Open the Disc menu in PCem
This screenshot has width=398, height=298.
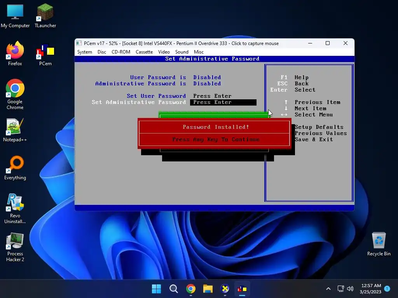[x=101, y=52]
